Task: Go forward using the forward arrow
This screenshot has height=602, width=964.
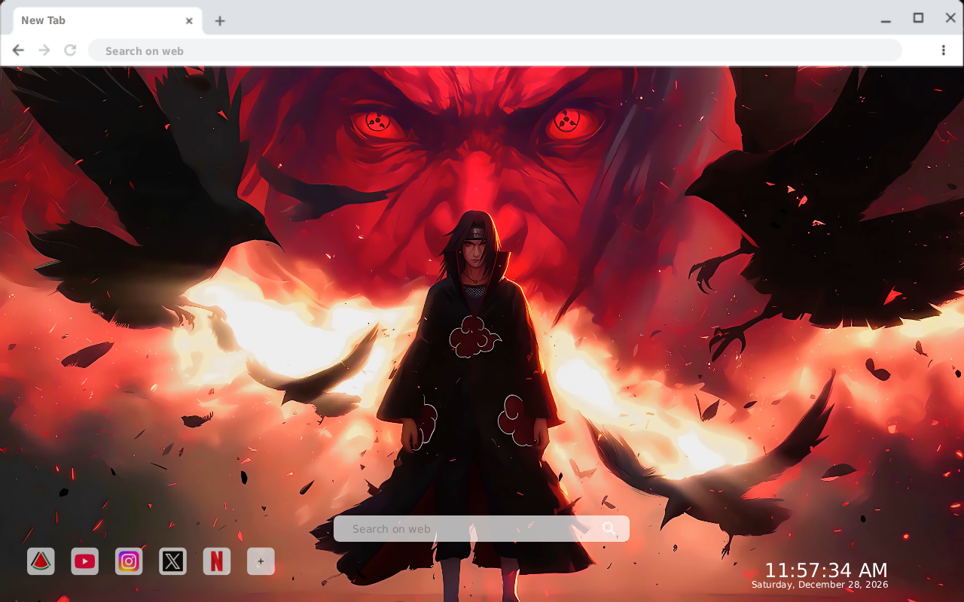Action: [x=44, y=50]
